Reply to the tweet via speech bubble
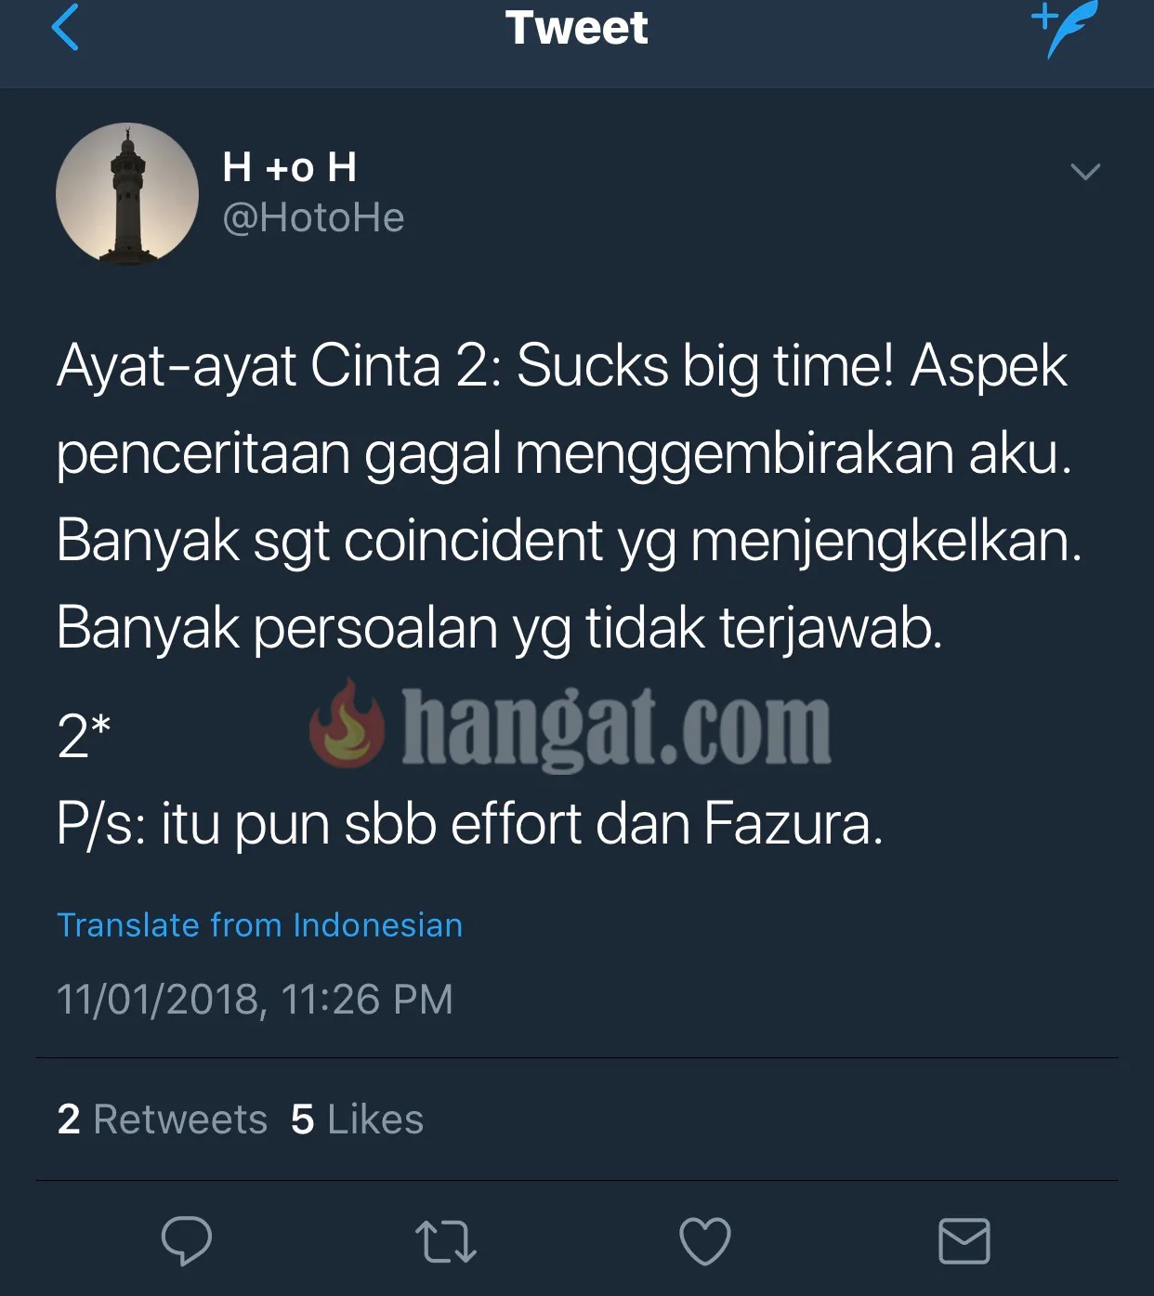 [186, 1240]
